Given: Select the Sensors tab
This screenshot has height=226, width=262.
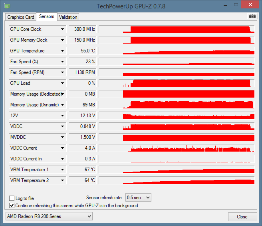Looking at the screenshot, I should click(x=47, y=16).
